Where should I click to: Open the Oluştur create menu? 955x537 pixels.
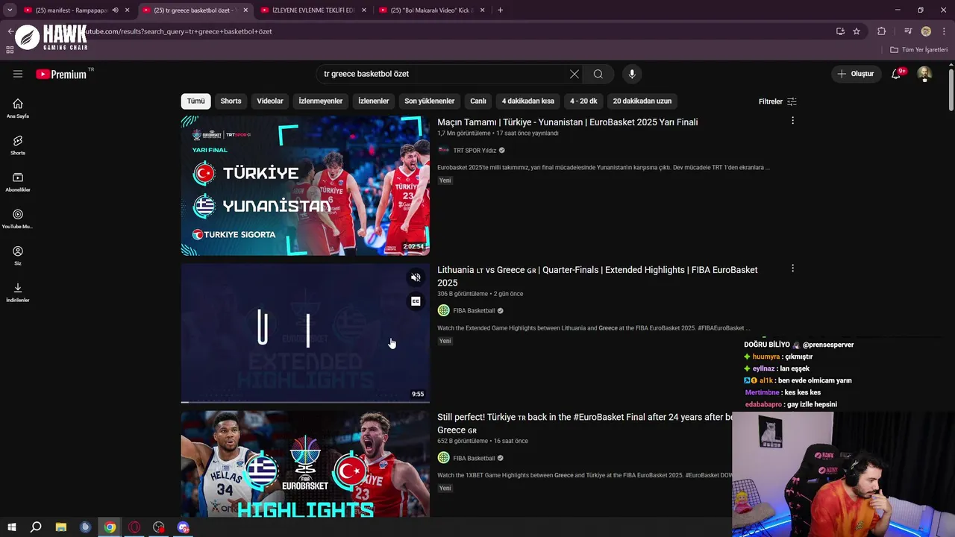point(855,74)
